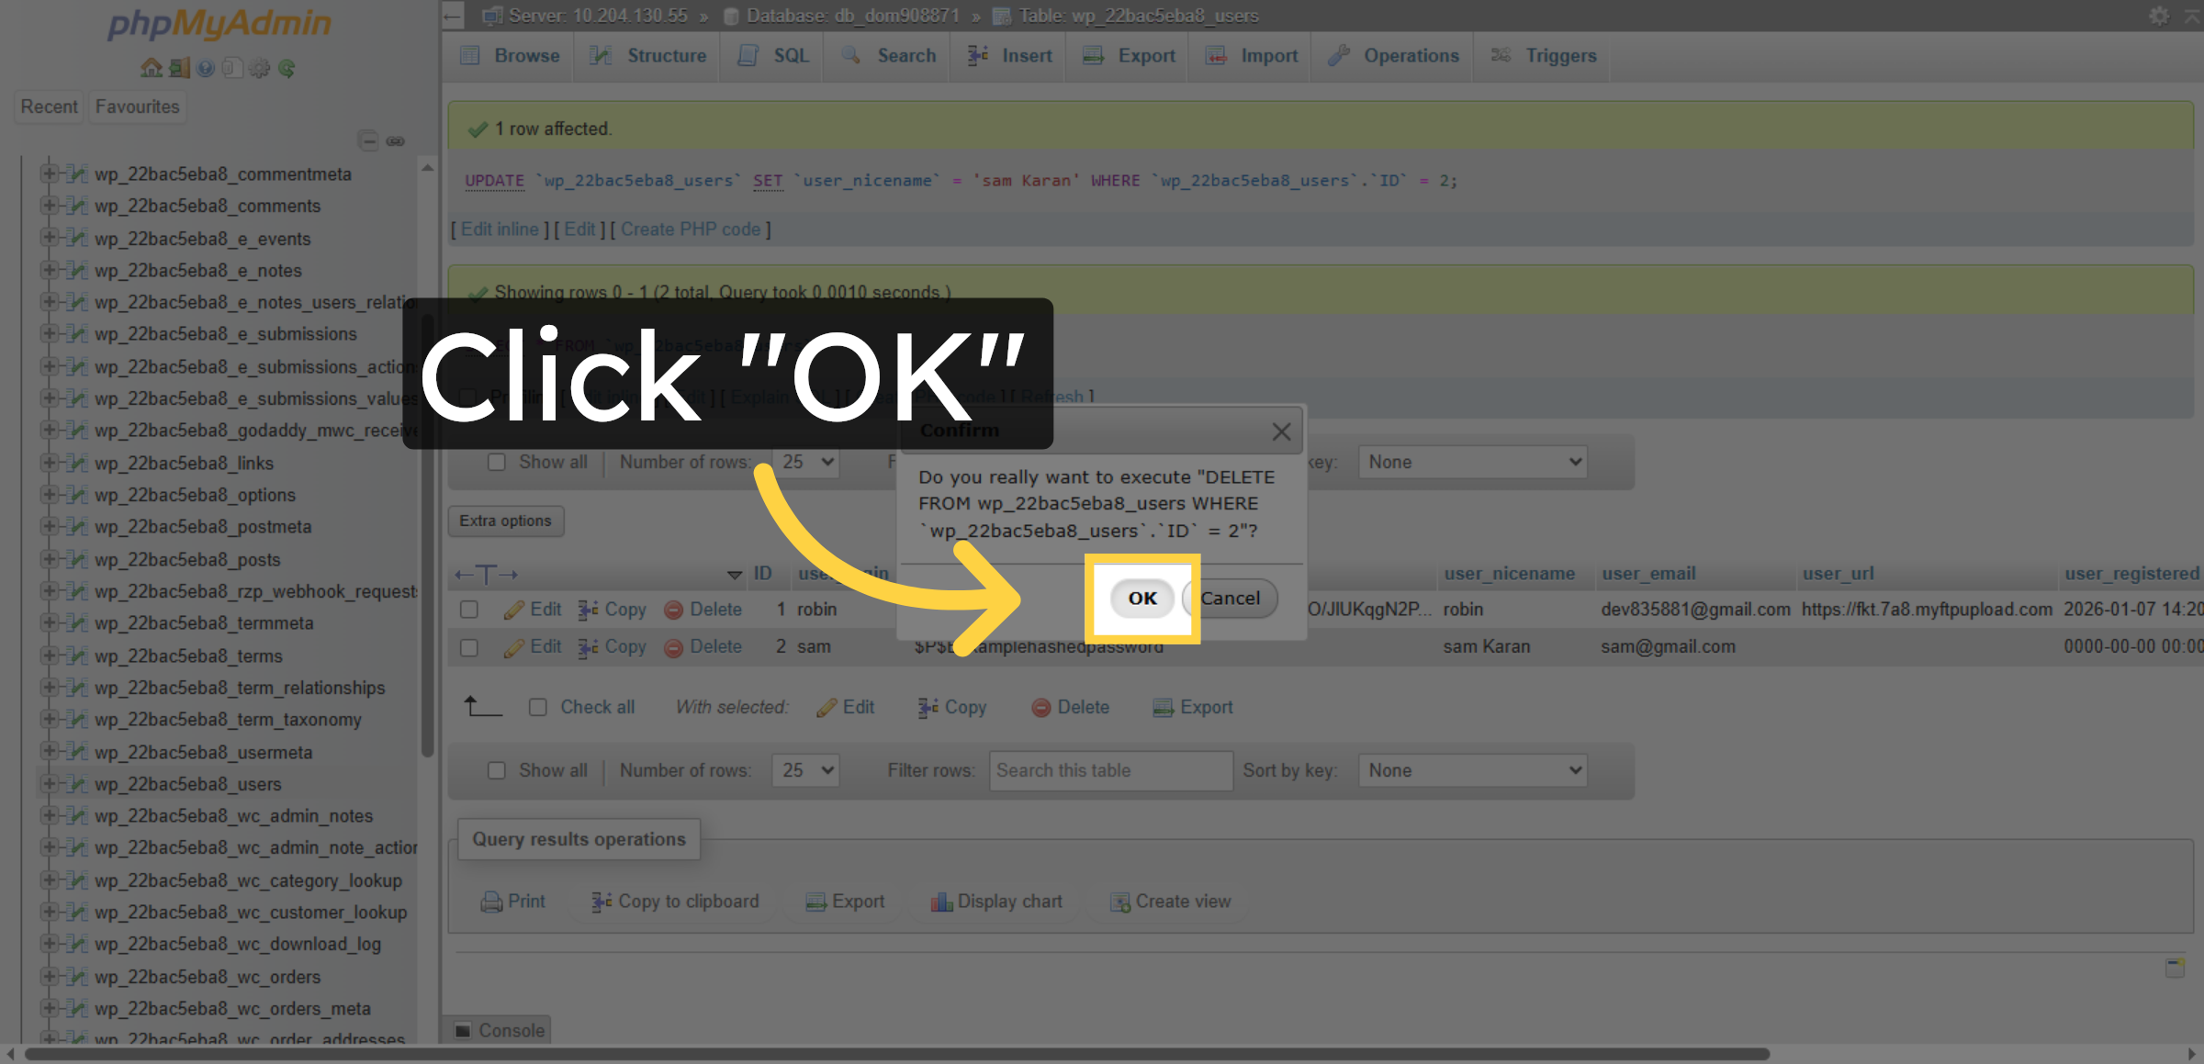Click the Copy icon in sam row
The image size is (2204, 1064).
pyautogui.click(x=589, y=647)
